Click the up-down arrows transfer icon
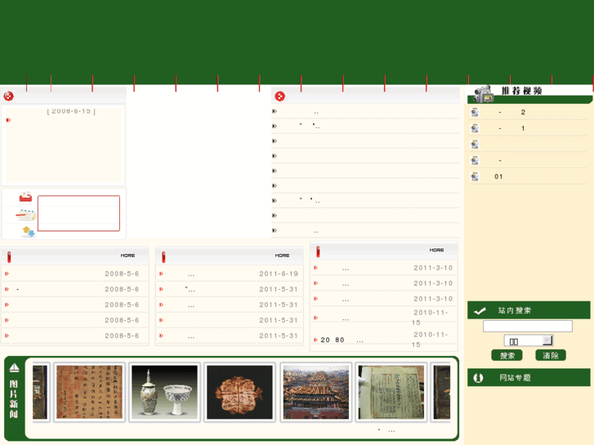594x445 pixels. [x=29, y=231]
